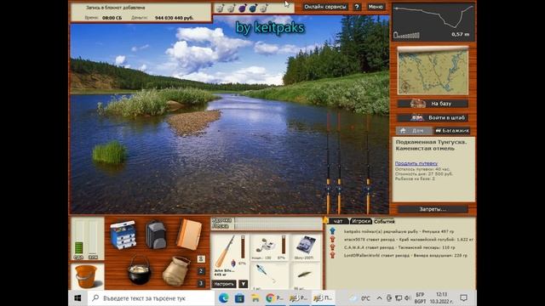Switch to the Багажник tab
This screenshot has height=306, width=545.
[x=452, y=130]
